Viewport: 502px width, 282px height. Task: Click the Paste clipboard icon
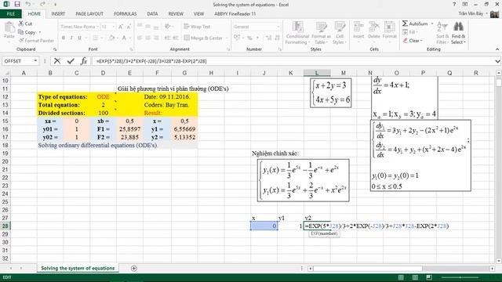tap(9, 28)
